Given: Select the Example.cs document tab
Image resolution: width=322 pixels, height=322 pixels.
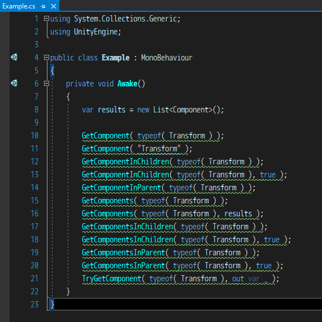Looking at the screenshot, I should pyautogui.click(x=19, y=6).
